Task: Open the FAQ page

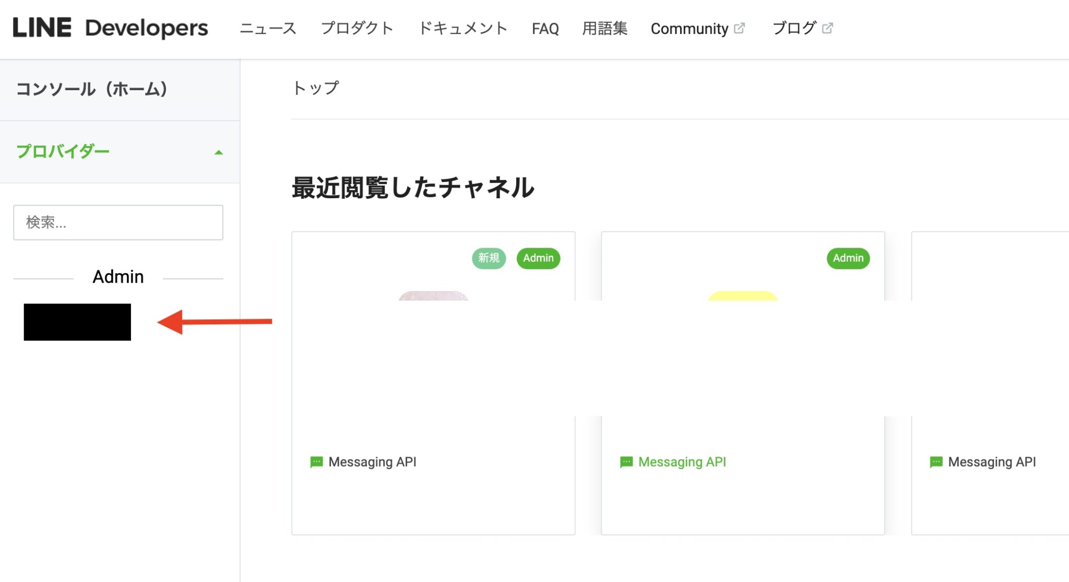Action: tap(545, 28)
